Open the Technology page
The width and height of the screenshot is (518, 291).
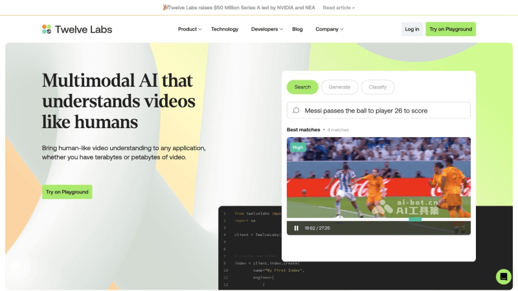tap(225, 29)
